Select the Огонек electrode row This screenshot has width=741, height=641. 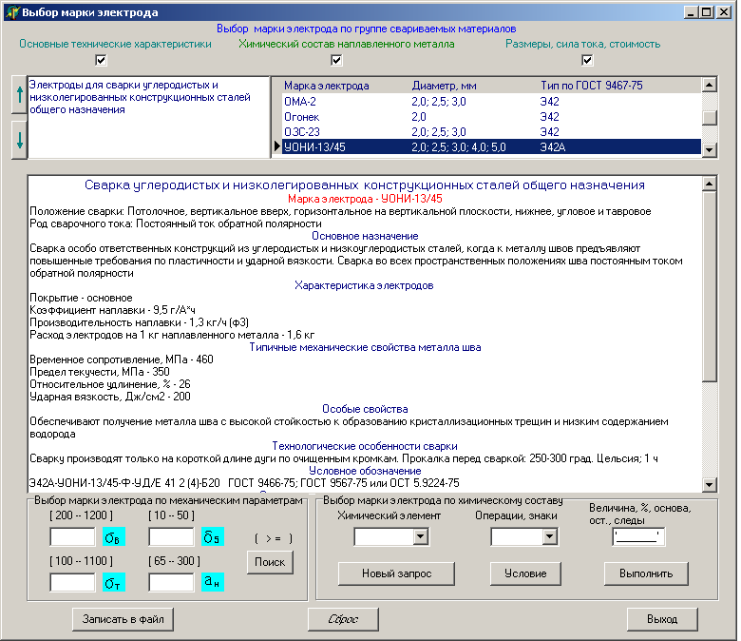coord(491,116)
